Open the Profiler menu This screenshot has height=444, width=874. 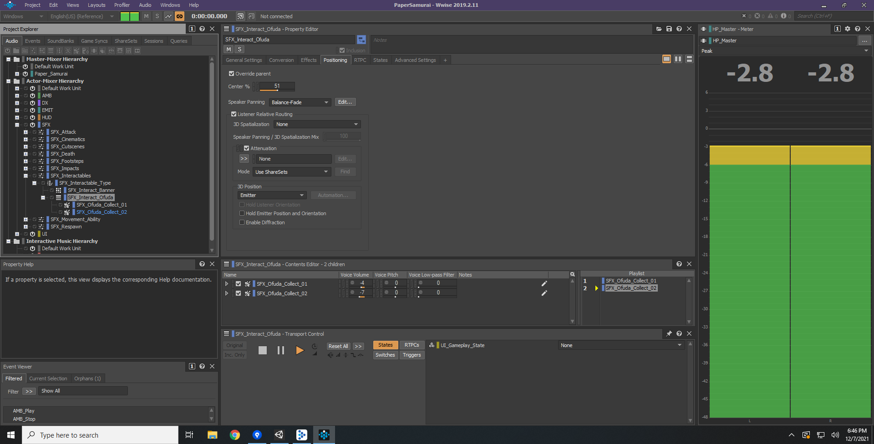tap(122, 5)
